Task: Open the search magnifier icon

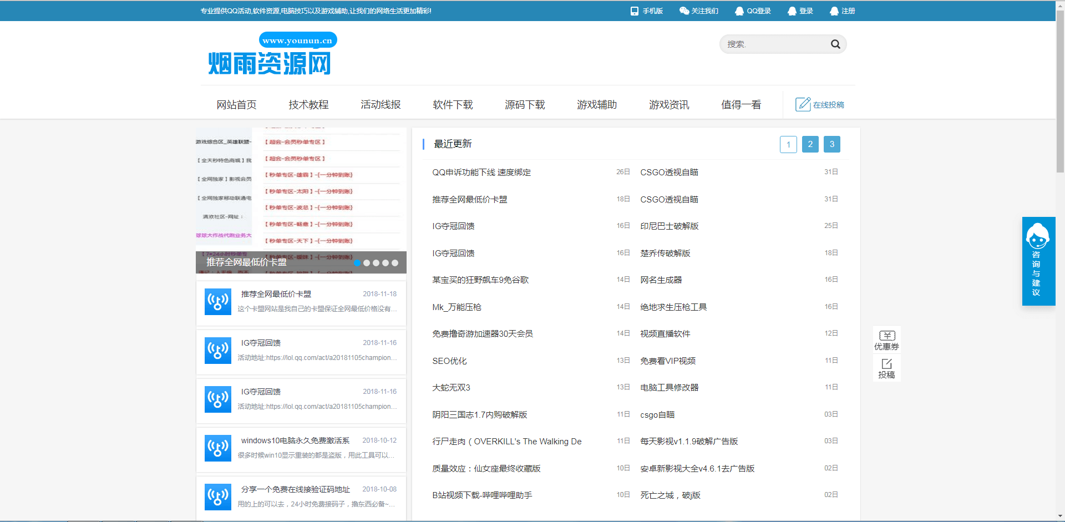Action: tap(836, 44)
